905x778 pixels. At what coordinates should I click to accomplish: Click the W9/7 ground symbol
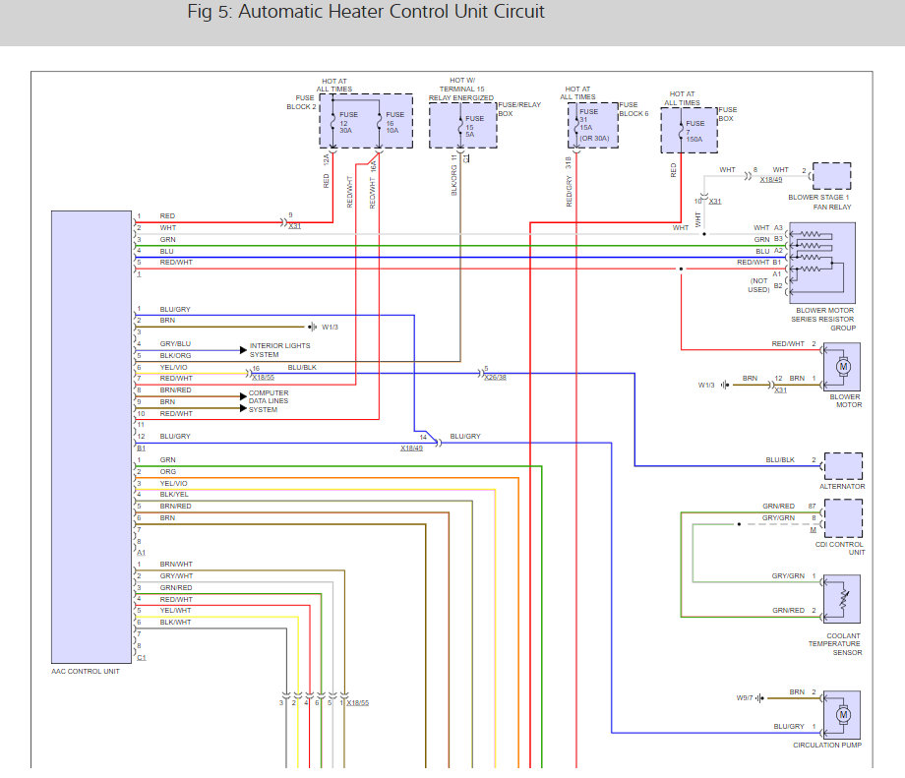coord(759,698)
